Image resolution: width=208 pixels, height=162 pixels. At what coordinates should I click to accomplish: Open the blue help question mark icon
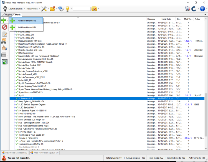coord(202,9)
